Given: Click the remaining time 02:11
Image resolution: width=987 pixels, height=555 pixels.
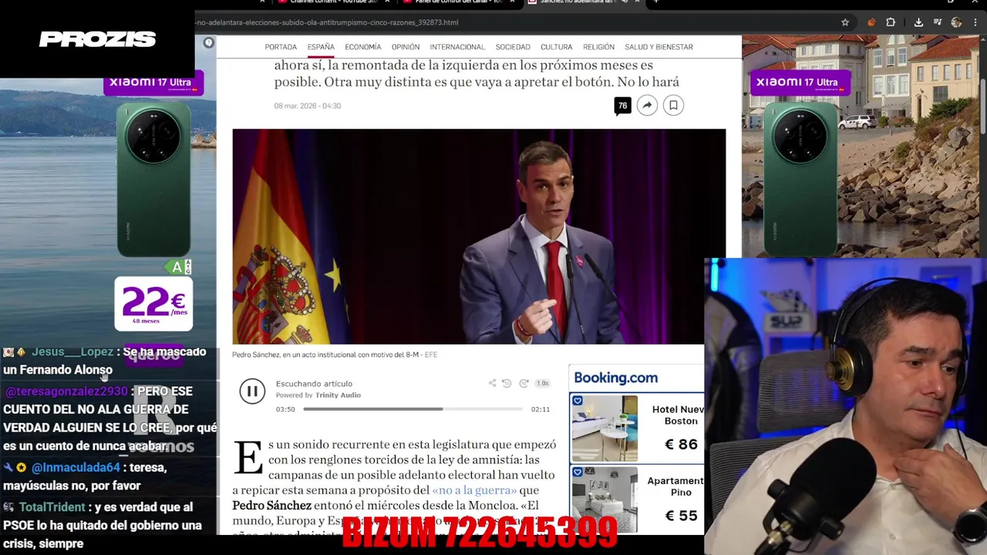Looking at the screenshot, I should click(x=541, y=409).
